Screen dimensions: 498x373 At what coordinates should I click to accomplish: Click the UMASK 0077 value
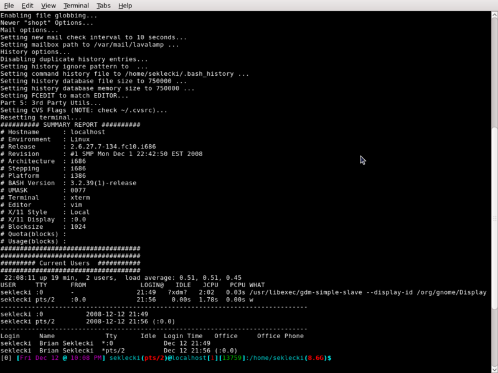[78, 190]
